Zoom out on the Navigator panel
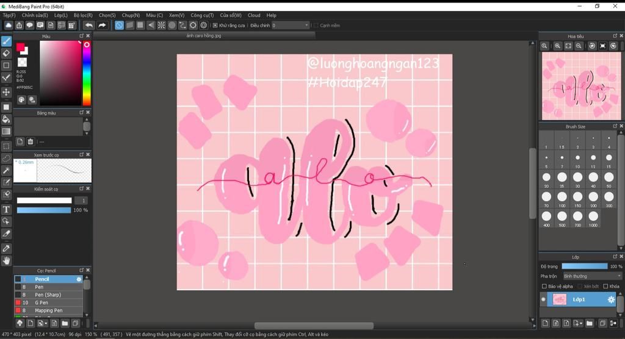625x339 pixels. click(x=579, y=46)
